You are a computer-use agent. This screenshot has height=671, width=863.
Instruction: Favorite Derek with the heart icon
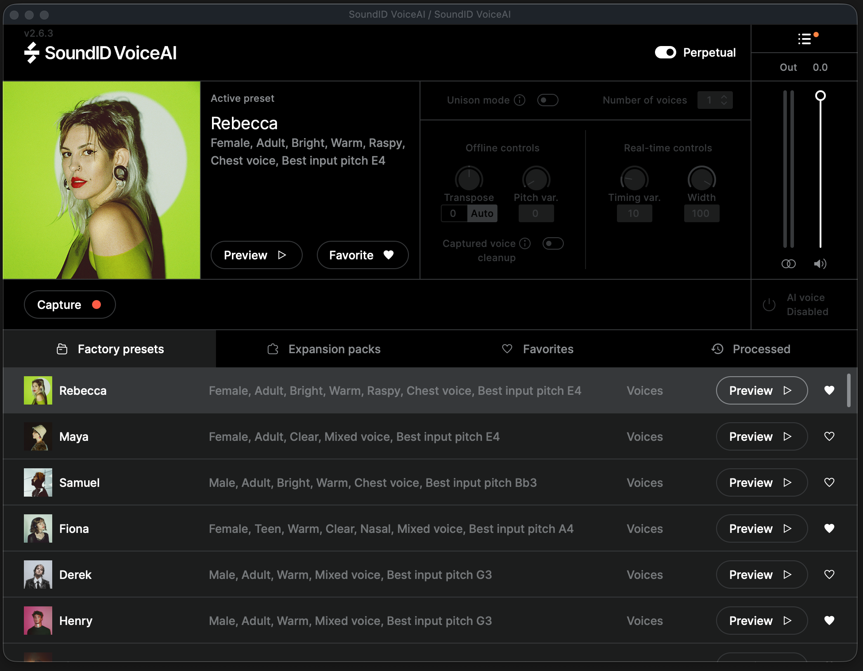point(829,575)
